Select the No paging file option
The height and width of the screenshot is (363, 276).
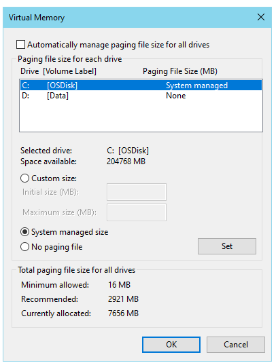(25, 247)
